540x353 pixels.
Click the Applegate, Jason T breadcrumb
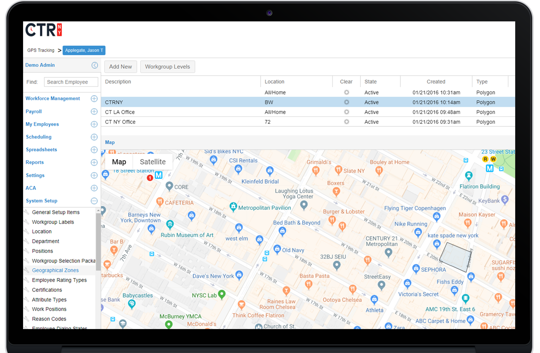(84, 50)
